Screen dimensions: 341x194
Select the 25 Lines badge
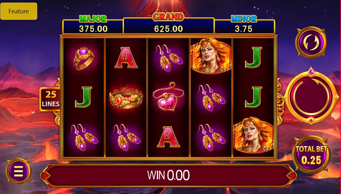coord(50,99)
